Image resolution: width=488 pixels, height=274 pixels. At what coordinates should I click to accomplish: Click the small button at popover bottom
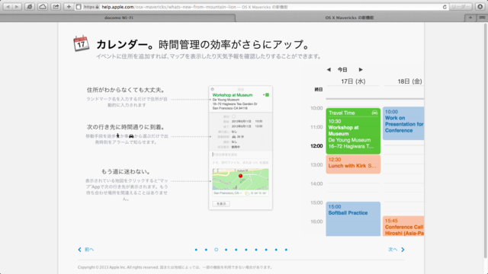[x=221, y=204]
